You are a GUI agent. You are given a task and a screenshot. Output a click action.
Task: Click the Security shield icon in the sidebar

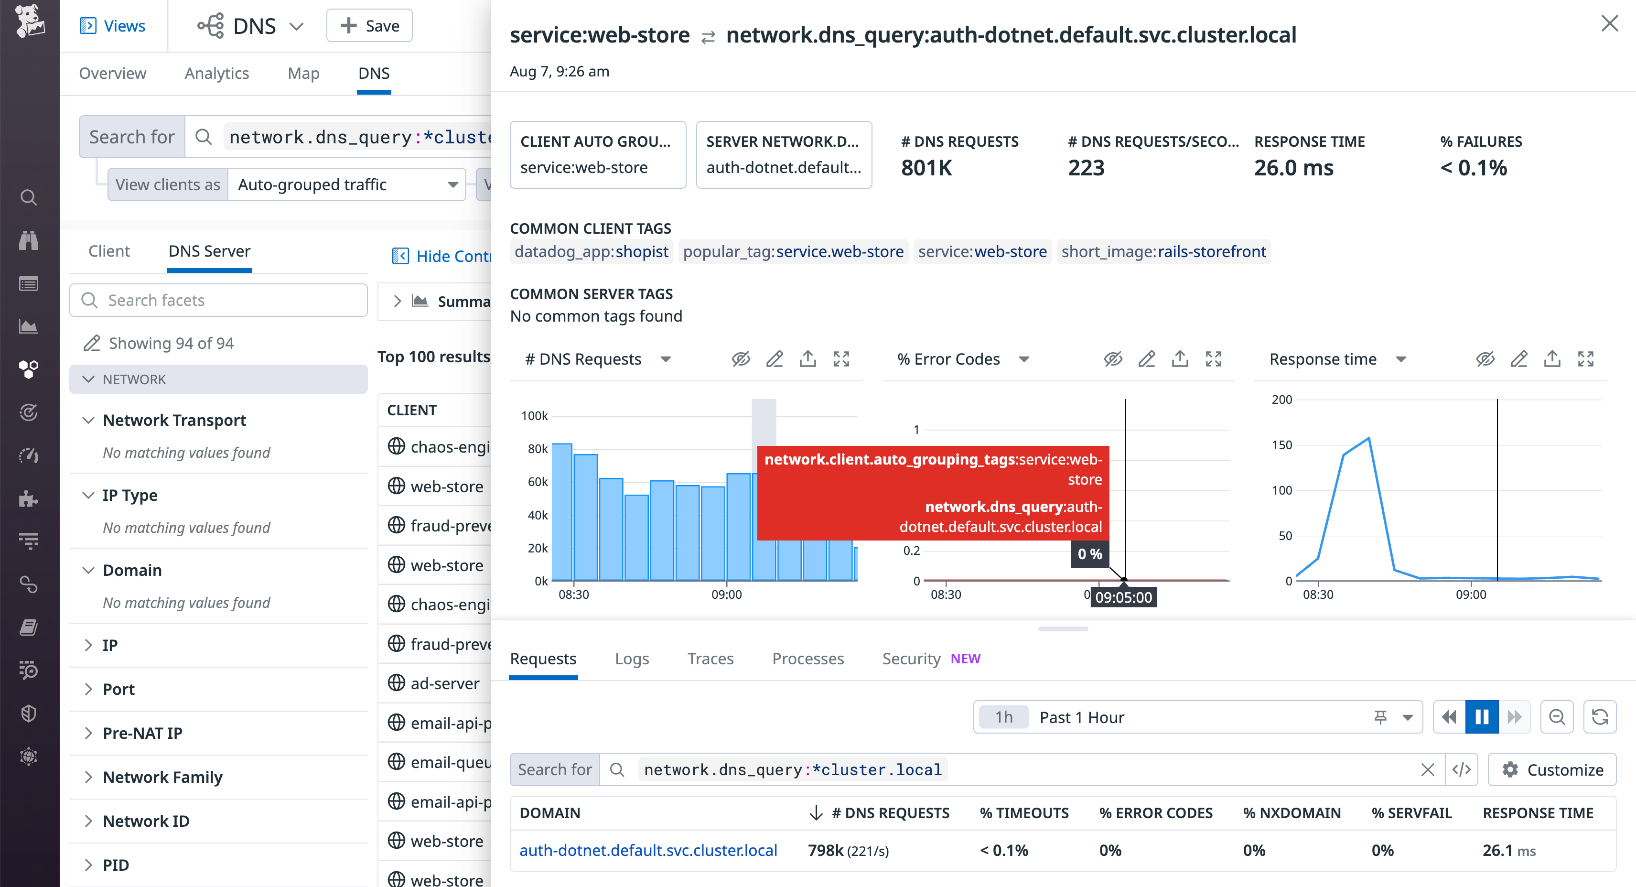[x=29, y=713]
